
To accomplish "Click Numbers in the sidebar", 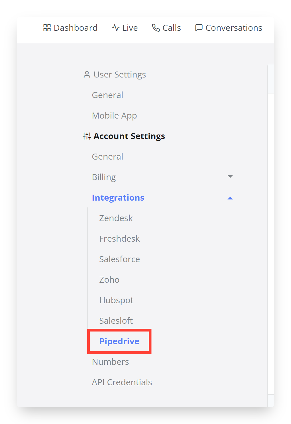I will [110, 362].
